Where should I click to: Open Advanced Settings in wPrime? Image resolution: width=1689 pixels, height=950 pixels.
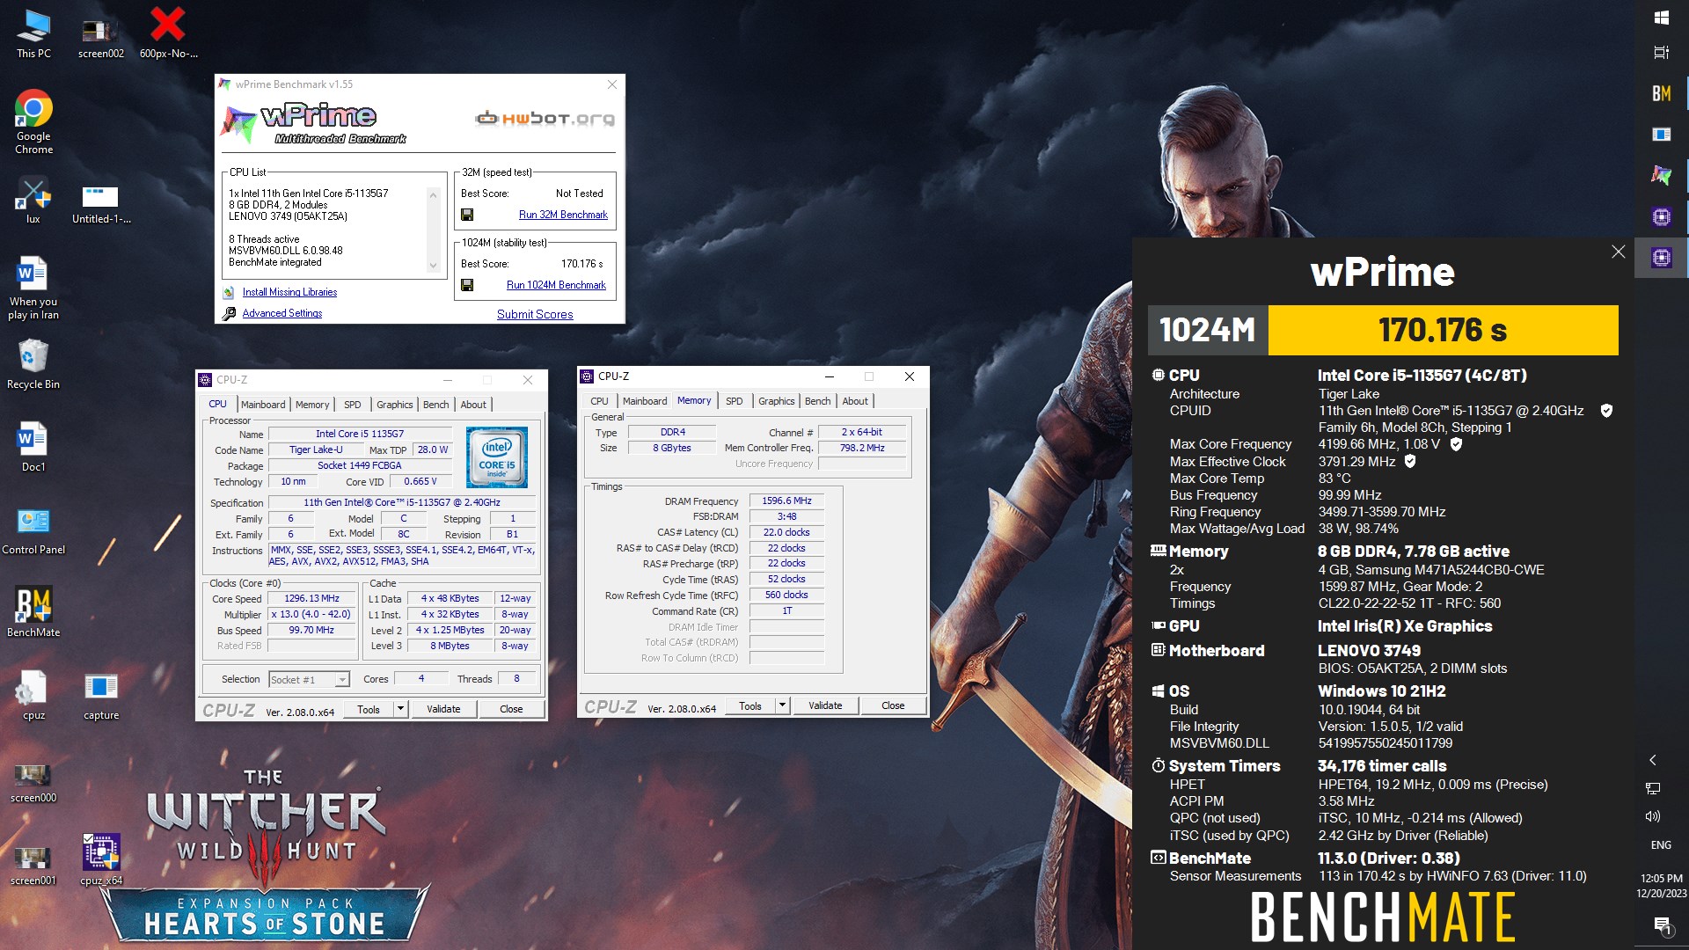click(282, 313)
